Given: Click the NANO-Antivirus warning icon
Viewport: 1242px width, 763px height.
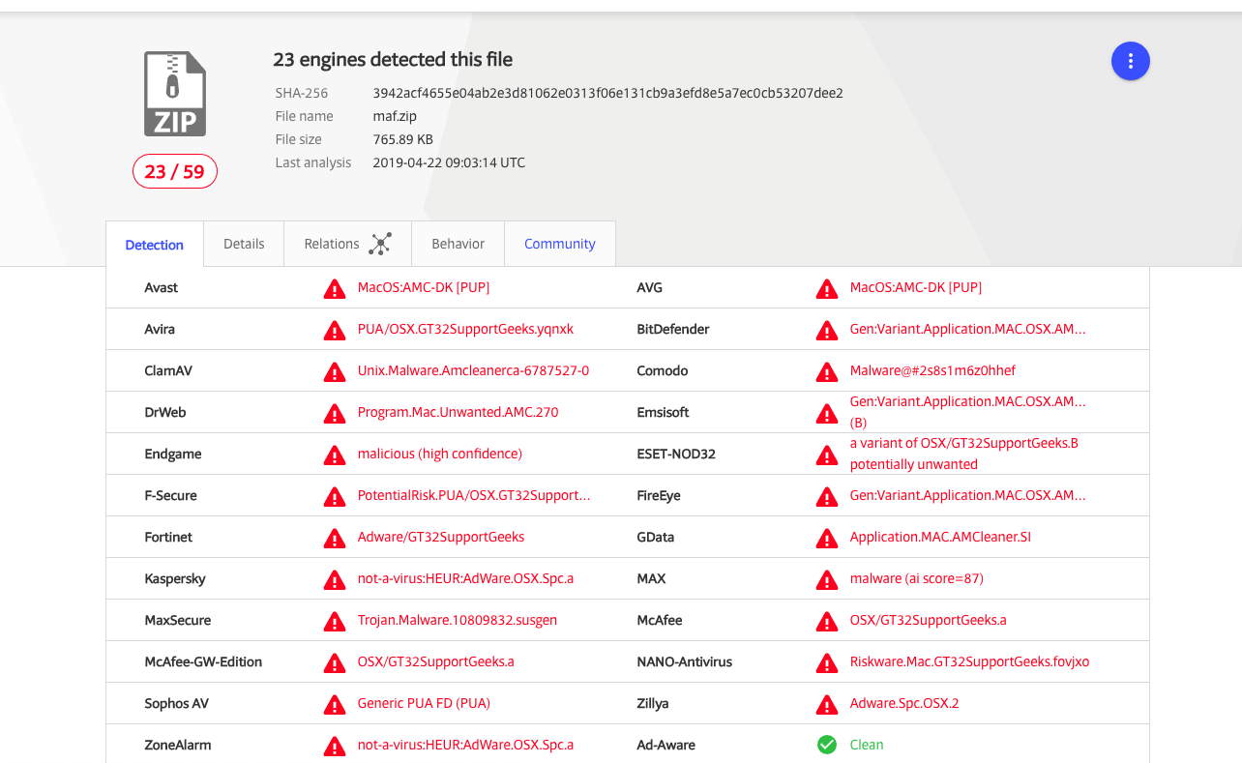Looking at the screenshot, I should [827, 662].
